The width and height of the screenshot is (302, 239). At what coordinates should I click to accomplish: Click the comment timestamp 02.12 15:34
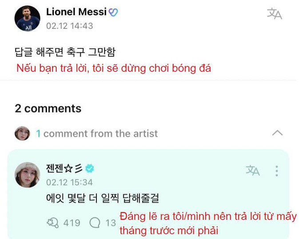pyautogui.click(x=69, y=182)
